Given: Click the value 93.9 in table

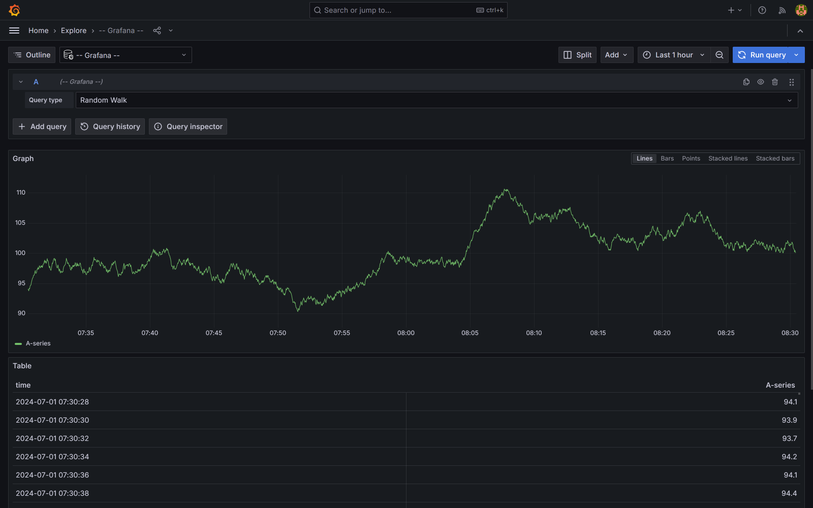Looking at the screenshot, I should point(789,420).
